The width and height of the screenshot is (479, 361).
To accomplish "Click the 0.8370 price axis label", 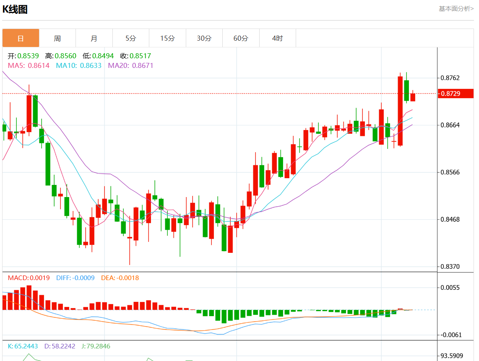I will click(x=450, y=267).
